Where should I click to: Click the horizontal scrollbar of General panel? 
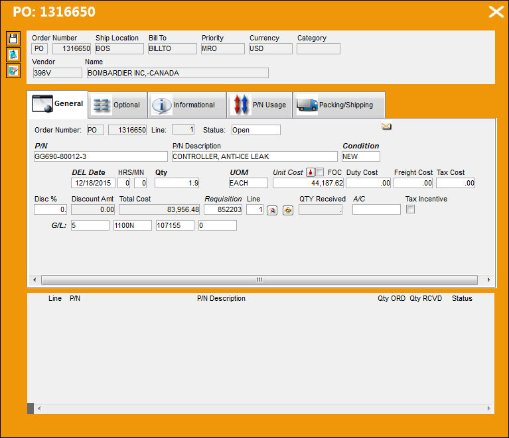point(259,280)
